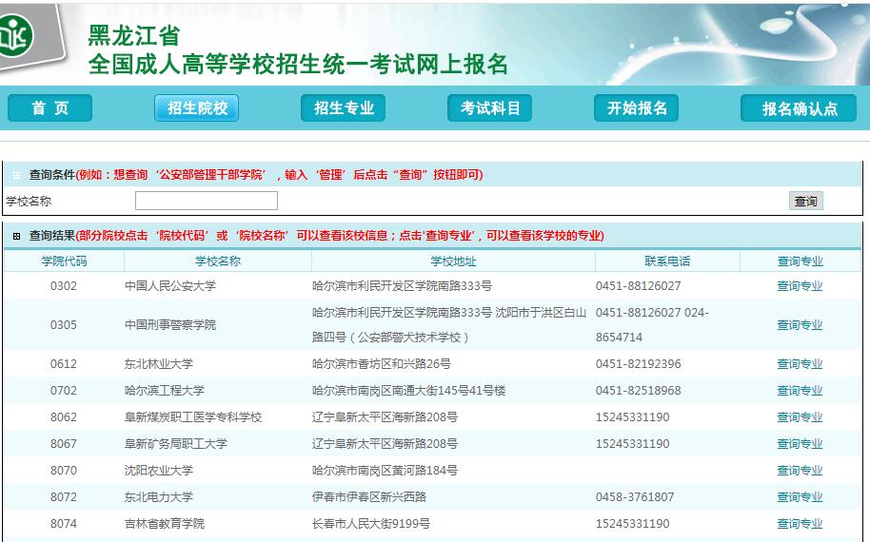Click phone number 0451-82518968

(638, 391)
